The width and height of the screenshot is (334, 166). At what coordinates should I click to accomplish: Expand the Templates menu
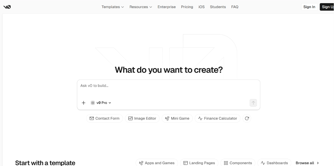tap(113, 7)
